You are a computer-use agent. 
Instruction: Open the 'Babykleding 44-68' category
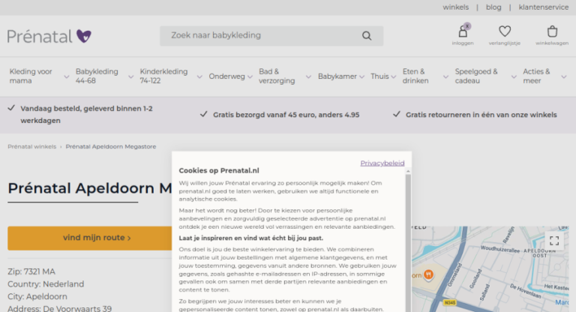(x=97, y=76)
